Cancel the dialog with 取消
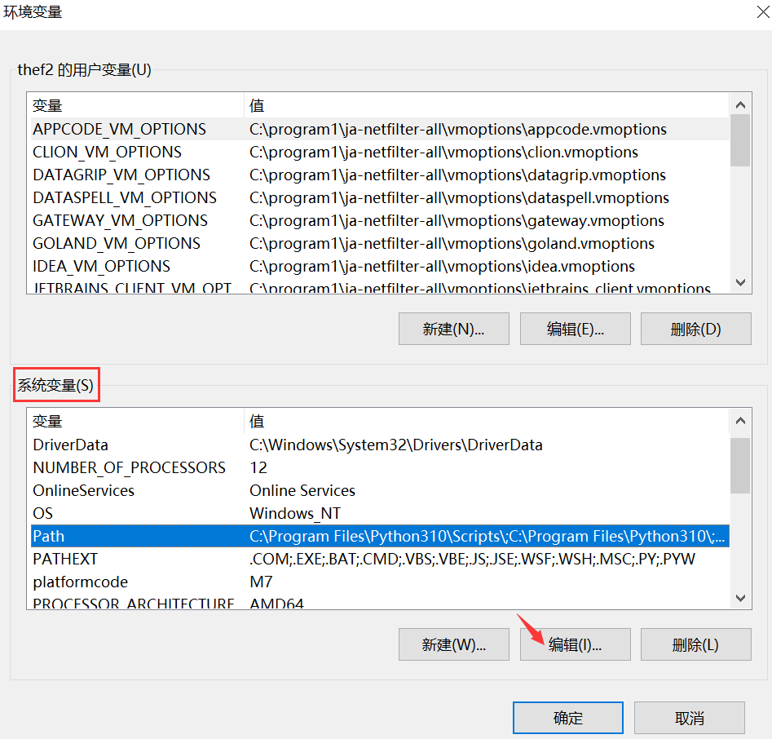 click(x=690, y=718)
